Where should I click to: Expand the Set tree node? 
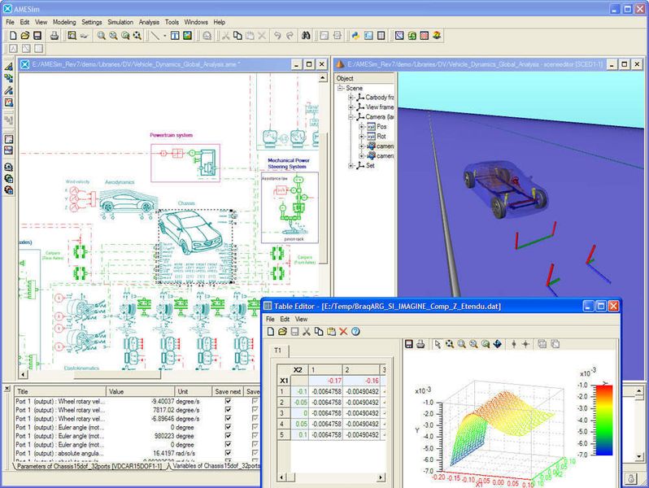351,166
